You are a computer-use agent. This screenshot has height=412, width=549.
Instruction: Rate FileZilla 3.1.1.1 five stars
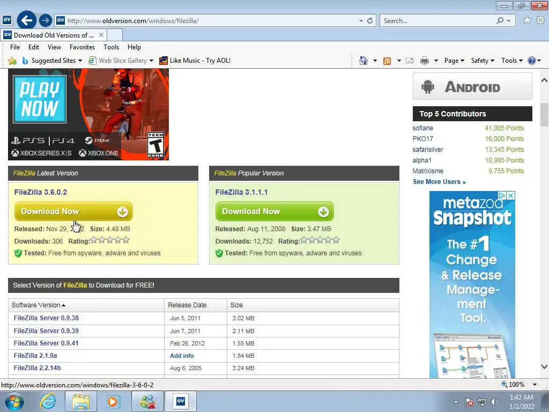(336, 240)
